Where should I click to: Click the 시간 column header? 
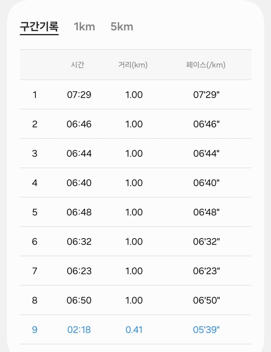point(77,65)
